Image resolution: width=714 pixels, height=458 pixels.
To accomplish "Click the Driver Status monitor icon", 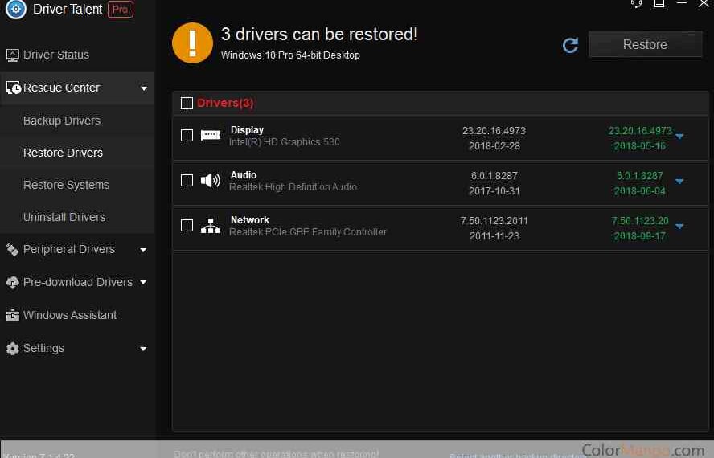I will pyautogui.click(x=12, y=55).
